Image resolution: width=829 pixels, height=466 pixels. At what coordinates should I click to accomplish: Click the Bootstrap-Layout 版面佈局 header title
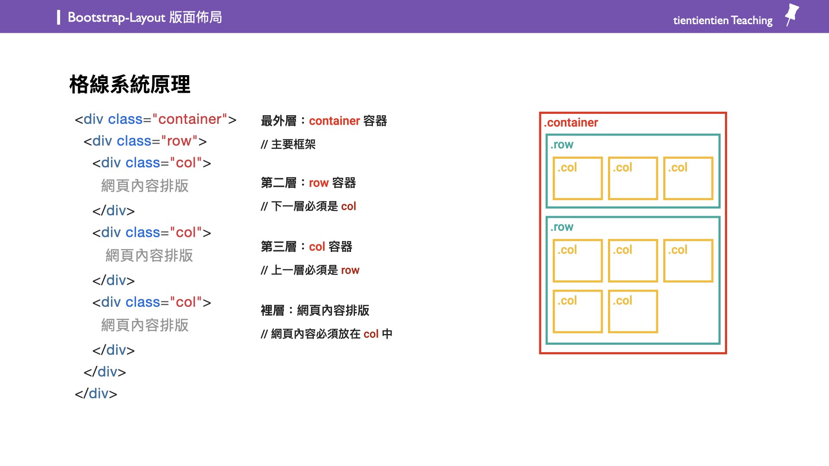(x=144, y=18)
